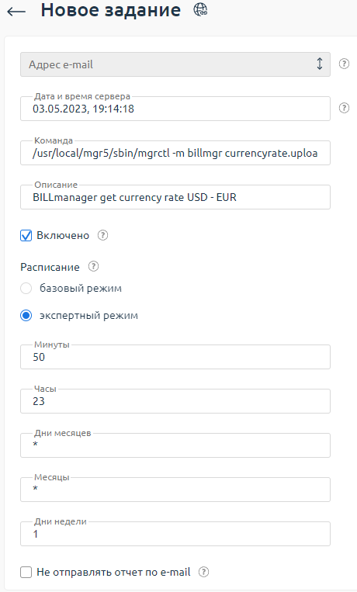Uncheck the Включено checkbox
This screenshot has width=357, height=592.
[26, 236]
